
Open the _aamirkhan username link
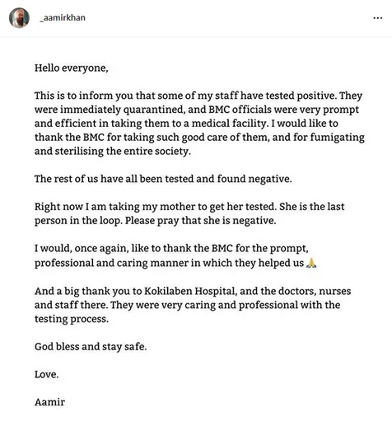(63, 18)
